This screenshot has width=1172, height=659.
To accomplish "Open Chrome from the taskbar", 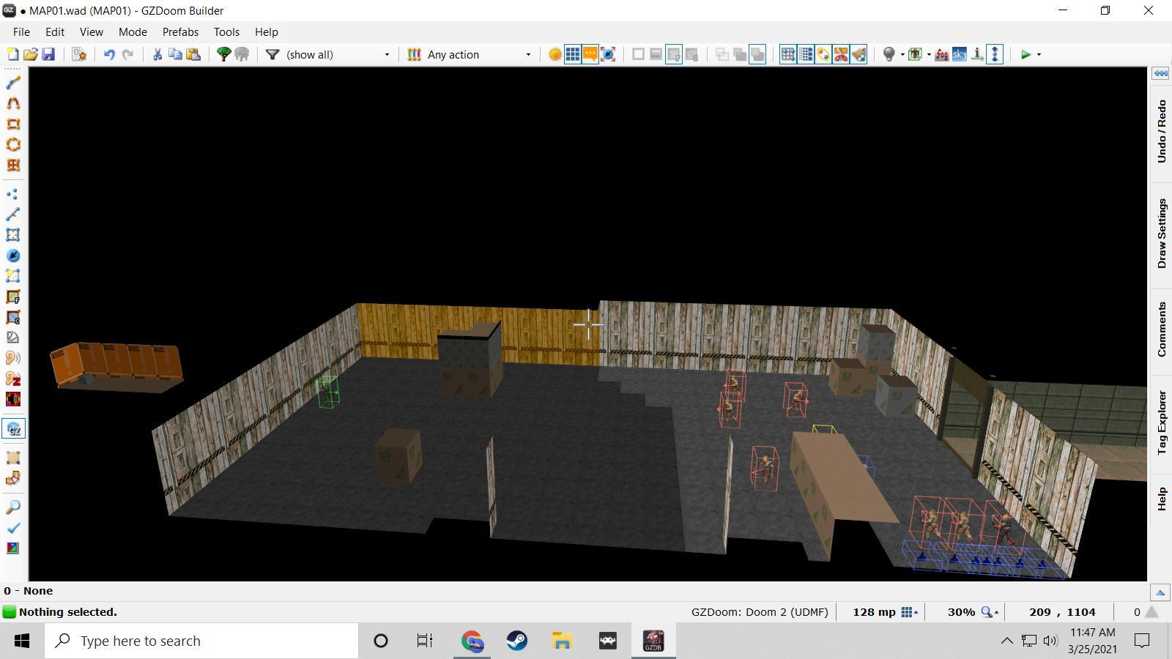I will coord(472,641).
